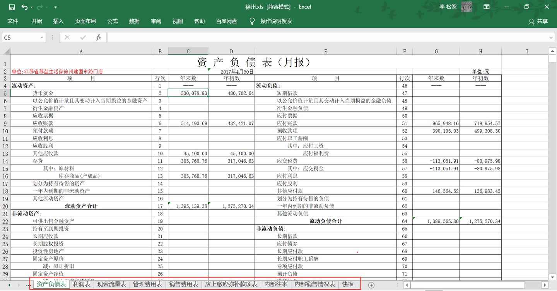Viewport: 557px width, 291px height.
Task: Select column E header
Action: pos(326,51)
